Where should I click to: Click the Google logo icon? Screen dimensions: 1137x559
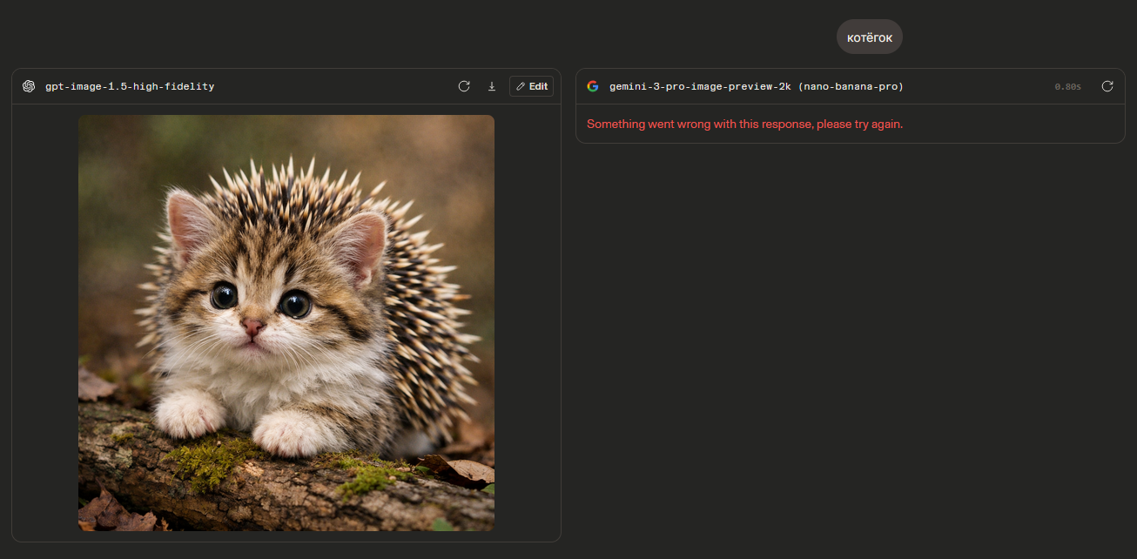[593, 86]
